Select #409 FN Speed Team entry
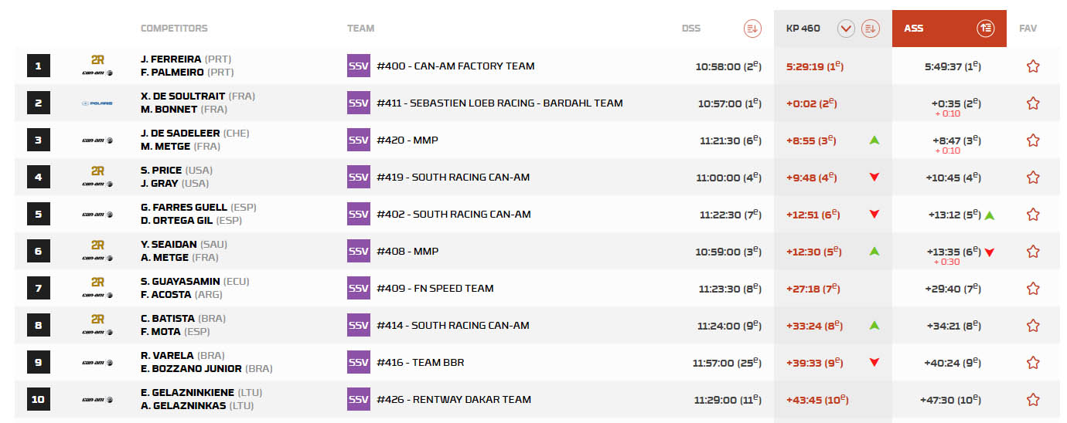Viewport: 1067px width, 423px height. coord(435,289)
